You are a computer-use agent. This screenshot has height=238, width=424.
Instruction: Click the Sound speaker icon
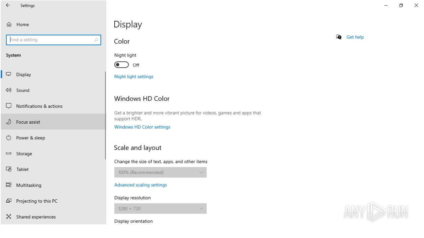click(9, 90)
